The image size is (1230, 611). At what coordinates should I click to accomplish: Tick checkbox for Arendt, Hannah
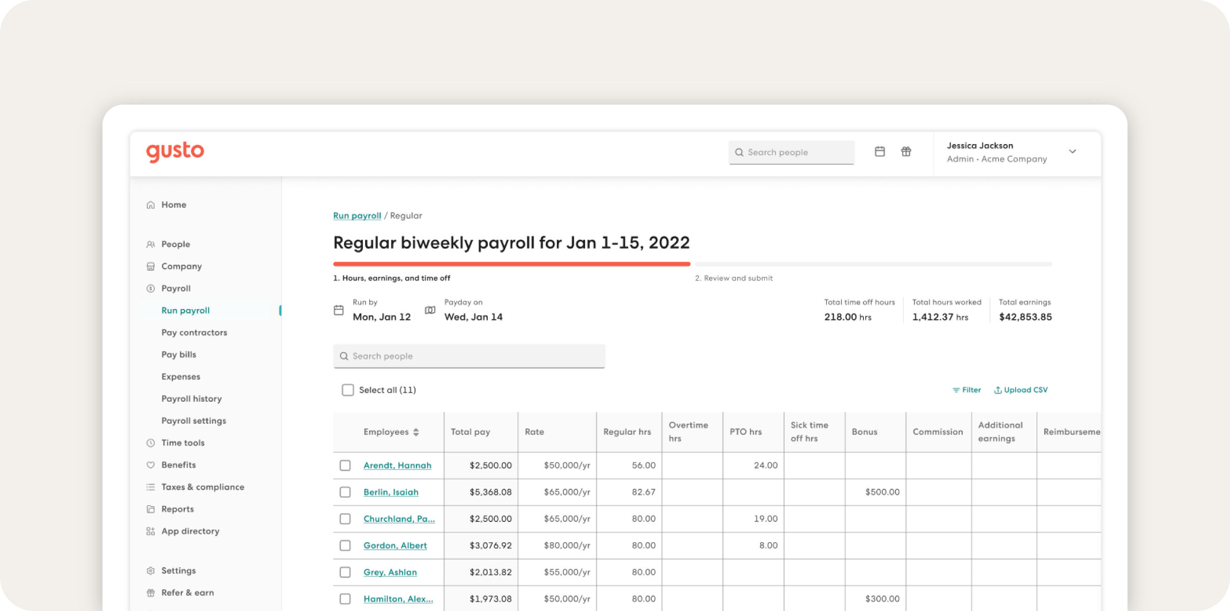pos(345,465)
